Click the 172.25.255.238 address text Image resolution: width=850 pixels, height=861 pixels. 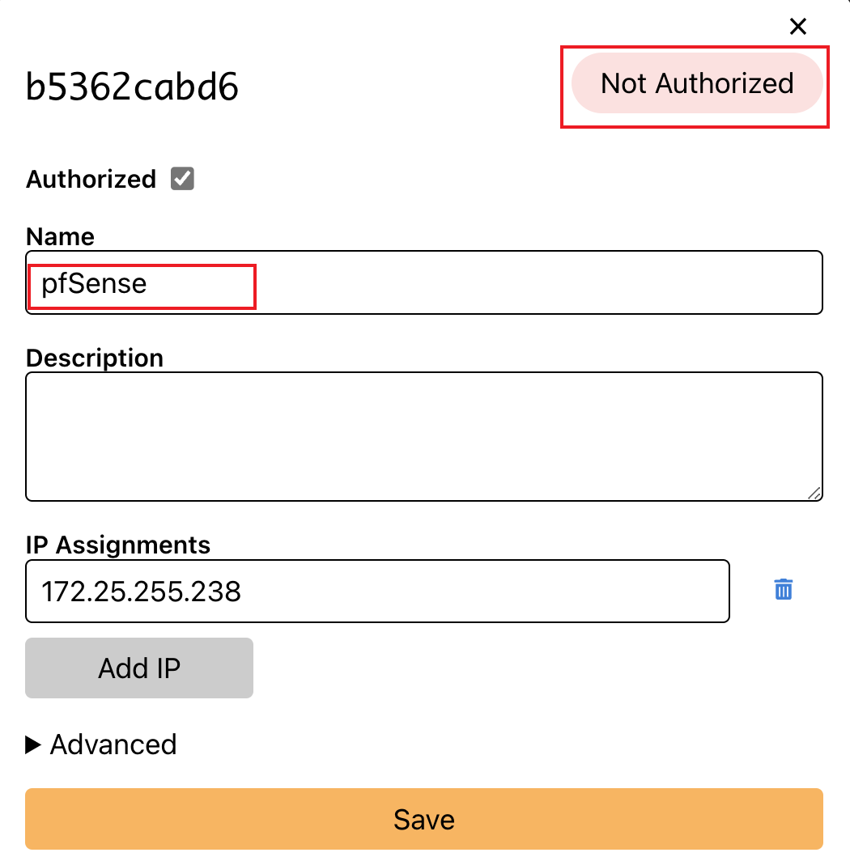point(142,592)
